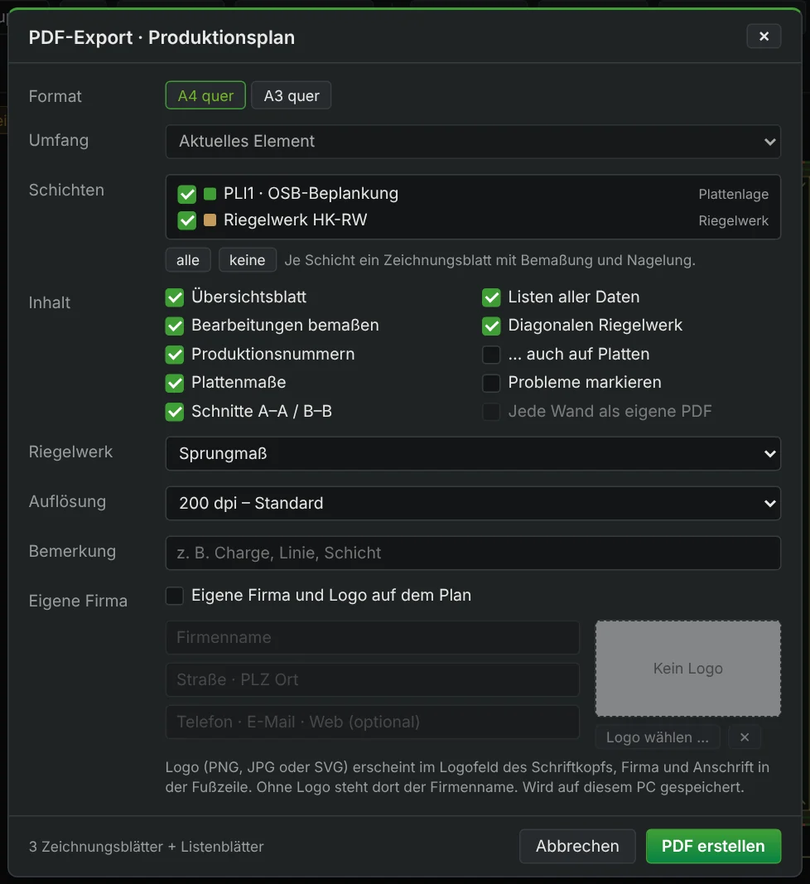Open the Riegelwerk dropdown showing Sprungmaß
The height and width of the screenshot is (884, 810).
tap(473, 453)
